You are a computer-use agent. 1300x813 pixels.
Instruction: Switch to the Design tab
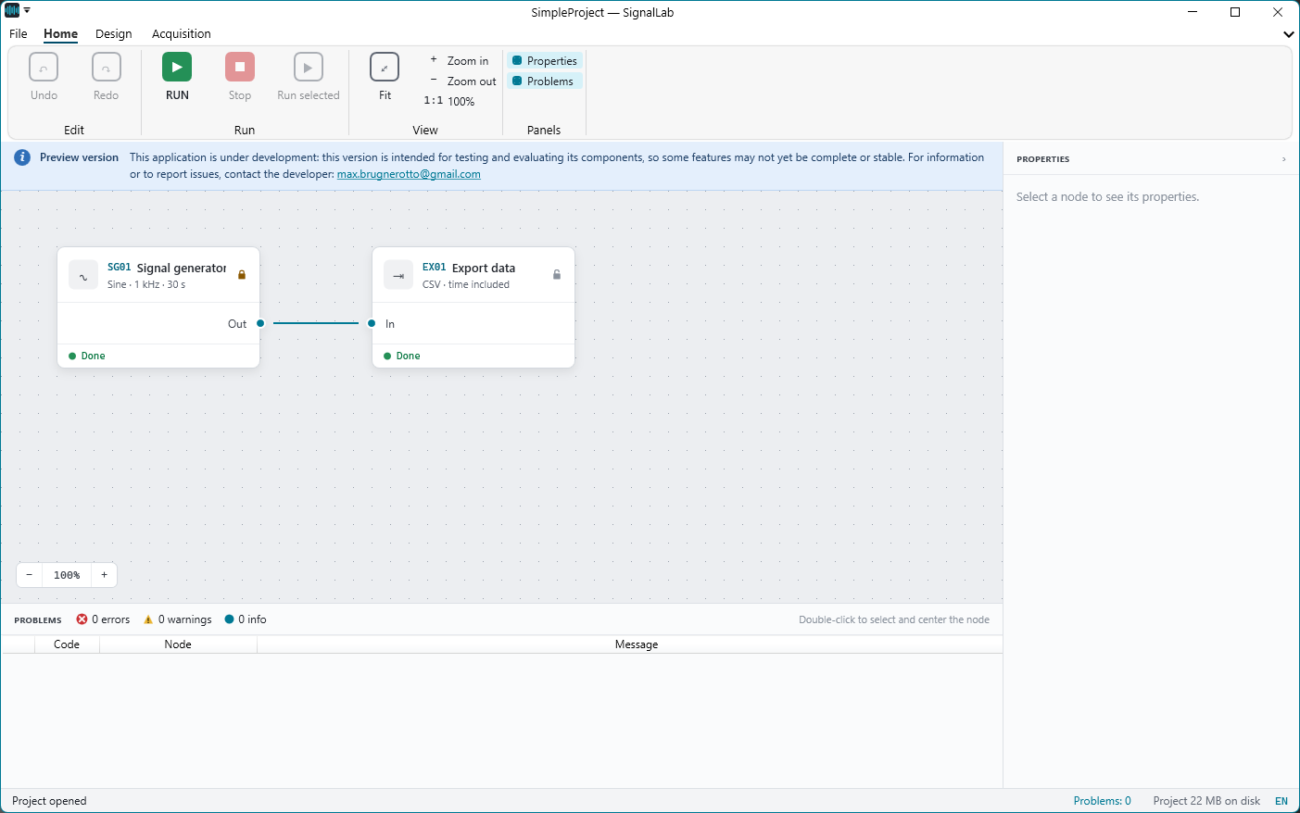pos(114,33)
